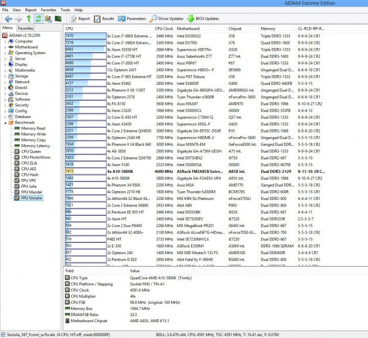The height and width of the screenshot is (338, 368).
Task: Open the View menu
Action: pos(16,10)
